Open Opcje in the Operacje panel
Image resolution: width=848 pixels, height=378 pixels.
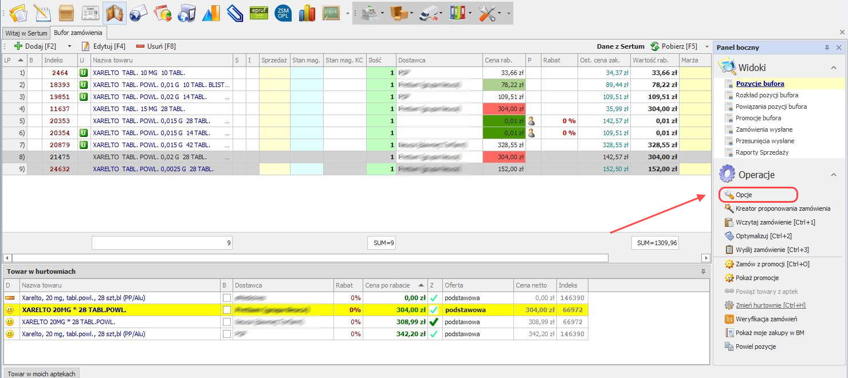tap(744, 195)
